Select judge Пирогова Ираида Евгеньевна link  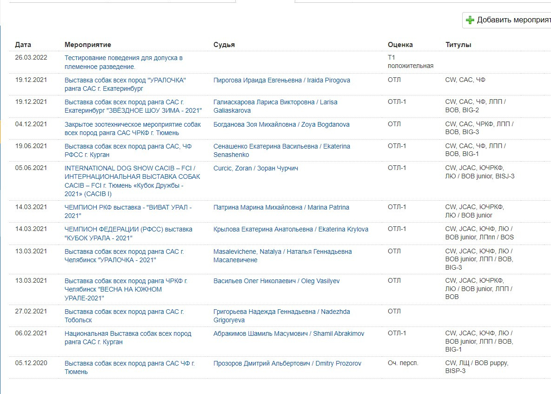[281, 80]
